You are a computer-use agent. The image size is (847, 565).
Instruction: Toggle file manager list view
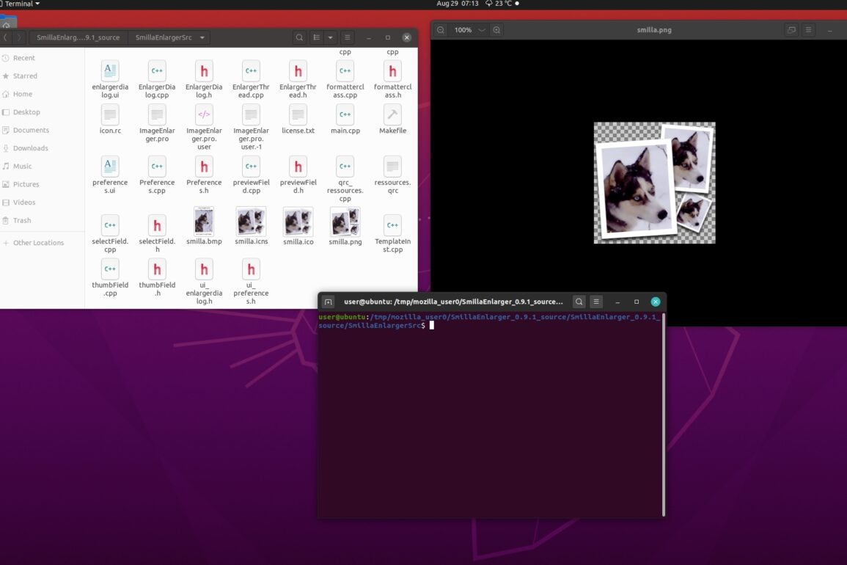pyautogui.click(x=317, y=37)
